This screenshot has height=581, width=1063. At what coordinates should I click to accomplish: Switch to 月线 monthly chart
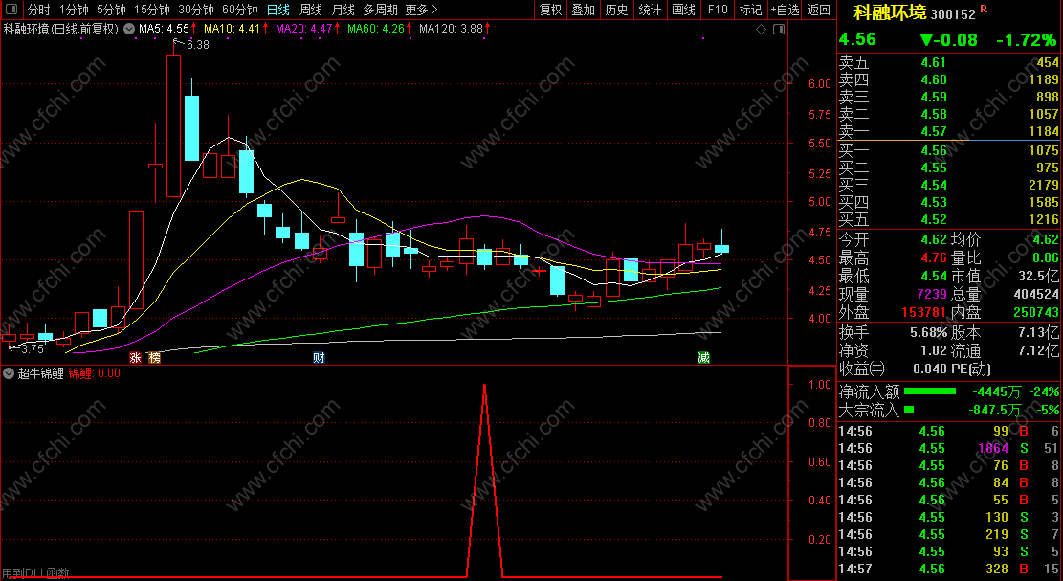[343, 10]
